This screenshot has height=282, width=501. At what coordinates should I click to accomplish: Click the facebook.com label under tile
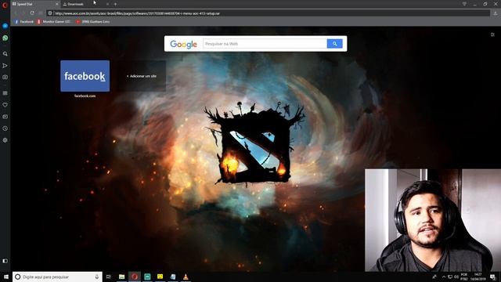[85, 96]
